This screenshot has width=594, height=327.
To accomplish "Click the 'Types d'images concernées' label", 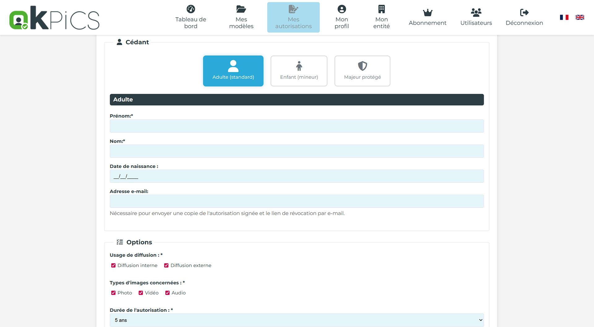I will coord(147,283).
